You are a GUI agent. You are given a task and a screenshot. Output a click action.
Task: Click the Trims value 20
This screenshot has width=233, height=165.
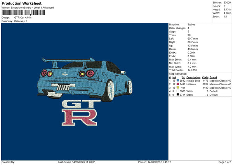point(189,35)
